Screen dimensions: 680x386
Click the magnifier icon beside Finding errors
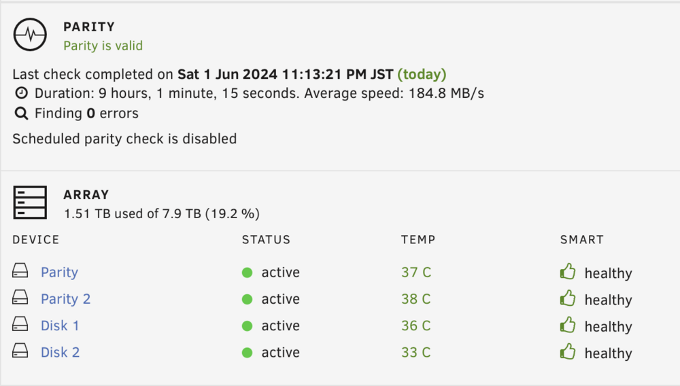point(21,113)
